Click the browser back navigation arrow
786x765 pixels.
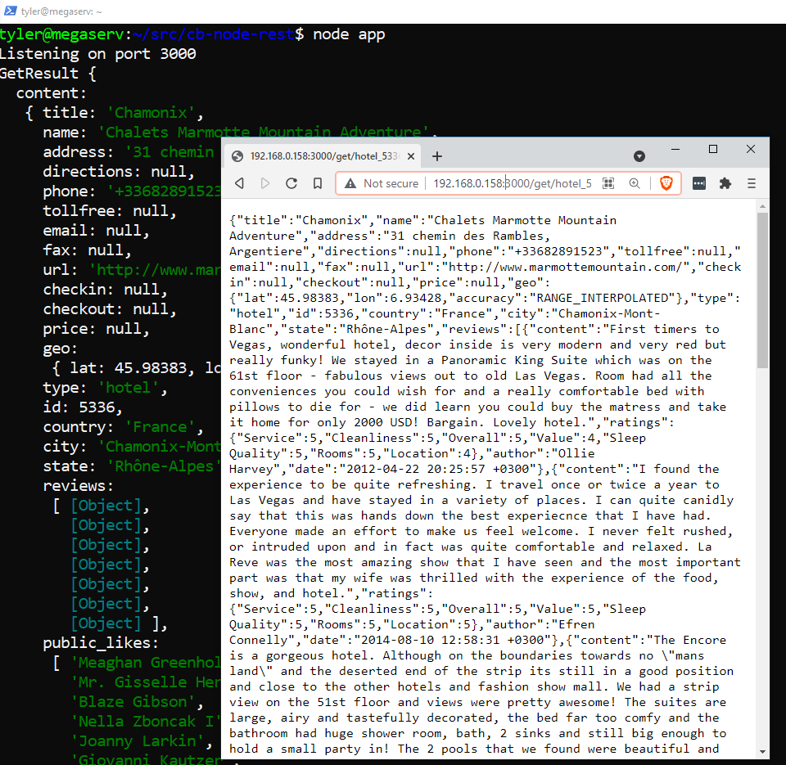pos(240,183)
